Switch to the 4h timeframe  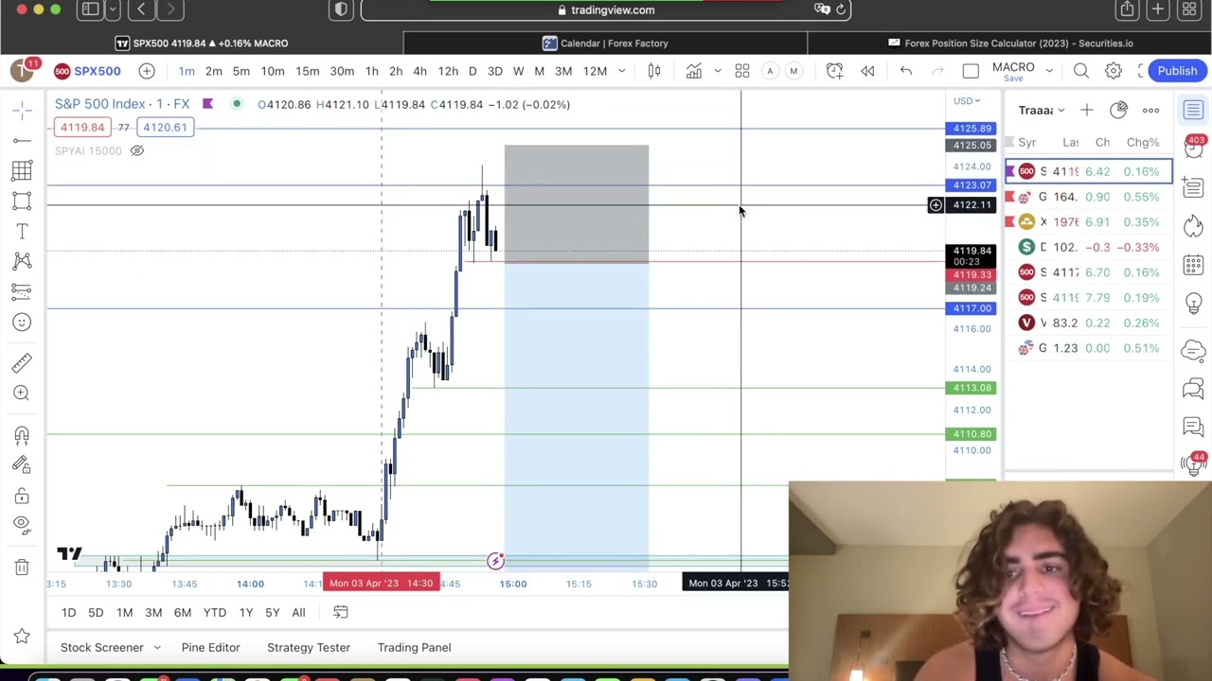[x=419, y=71]
